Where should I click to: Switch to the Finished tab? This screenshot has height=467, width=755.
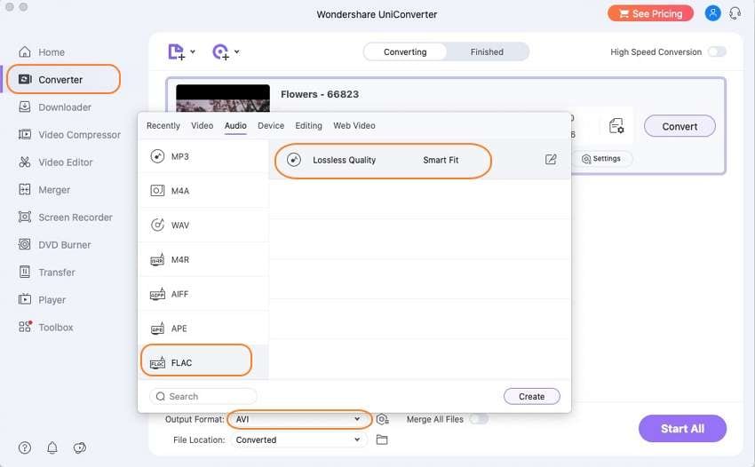(x=487, y=51)
